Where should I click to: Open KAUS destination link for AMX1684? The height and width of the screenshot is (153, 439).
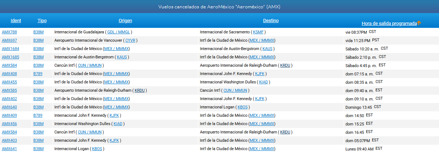pyautogui.click(x=267, y=49)
